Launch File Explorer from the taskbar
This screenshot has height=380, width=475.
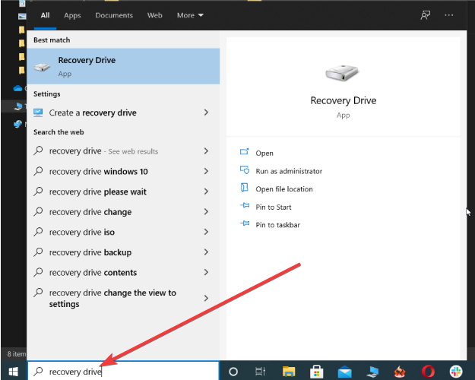click(x=289, y=371)
